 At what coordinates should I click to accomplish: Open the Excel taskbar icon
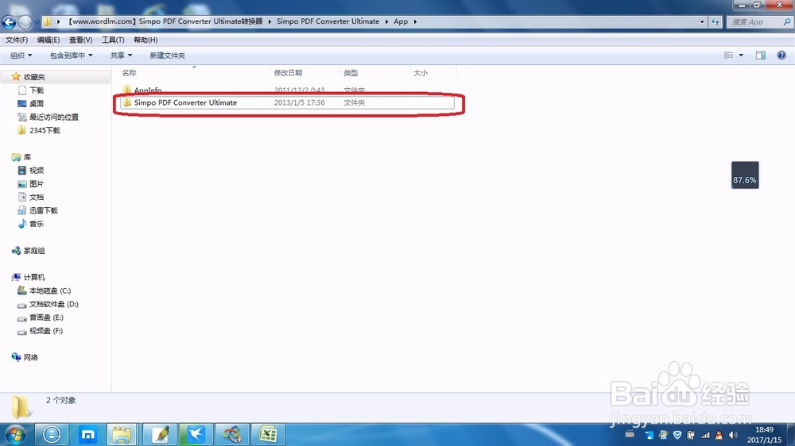pos(268,434)
